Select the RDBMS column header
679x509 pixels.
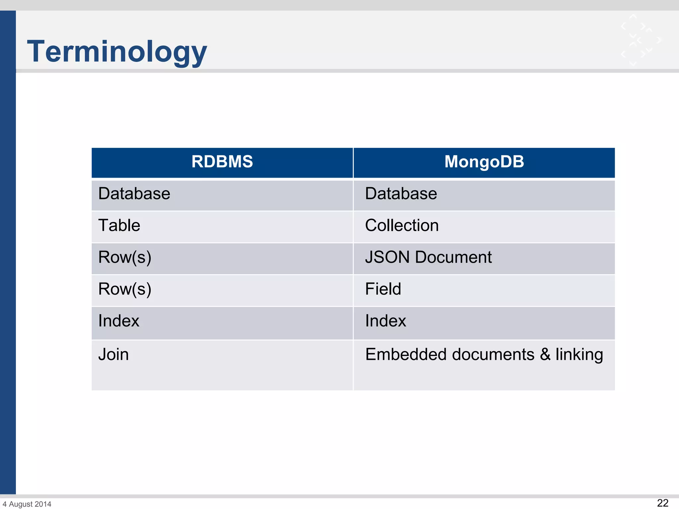coord(222,162)
